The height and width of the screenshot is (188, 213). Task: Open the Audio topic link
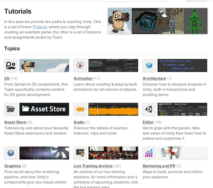point(79,122)
